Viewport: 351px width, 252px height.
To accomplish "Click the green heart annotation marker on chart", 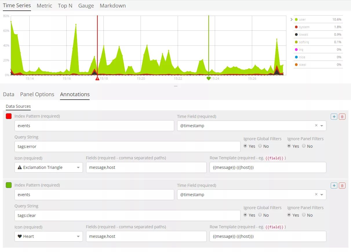I will (x=208, y=78).
